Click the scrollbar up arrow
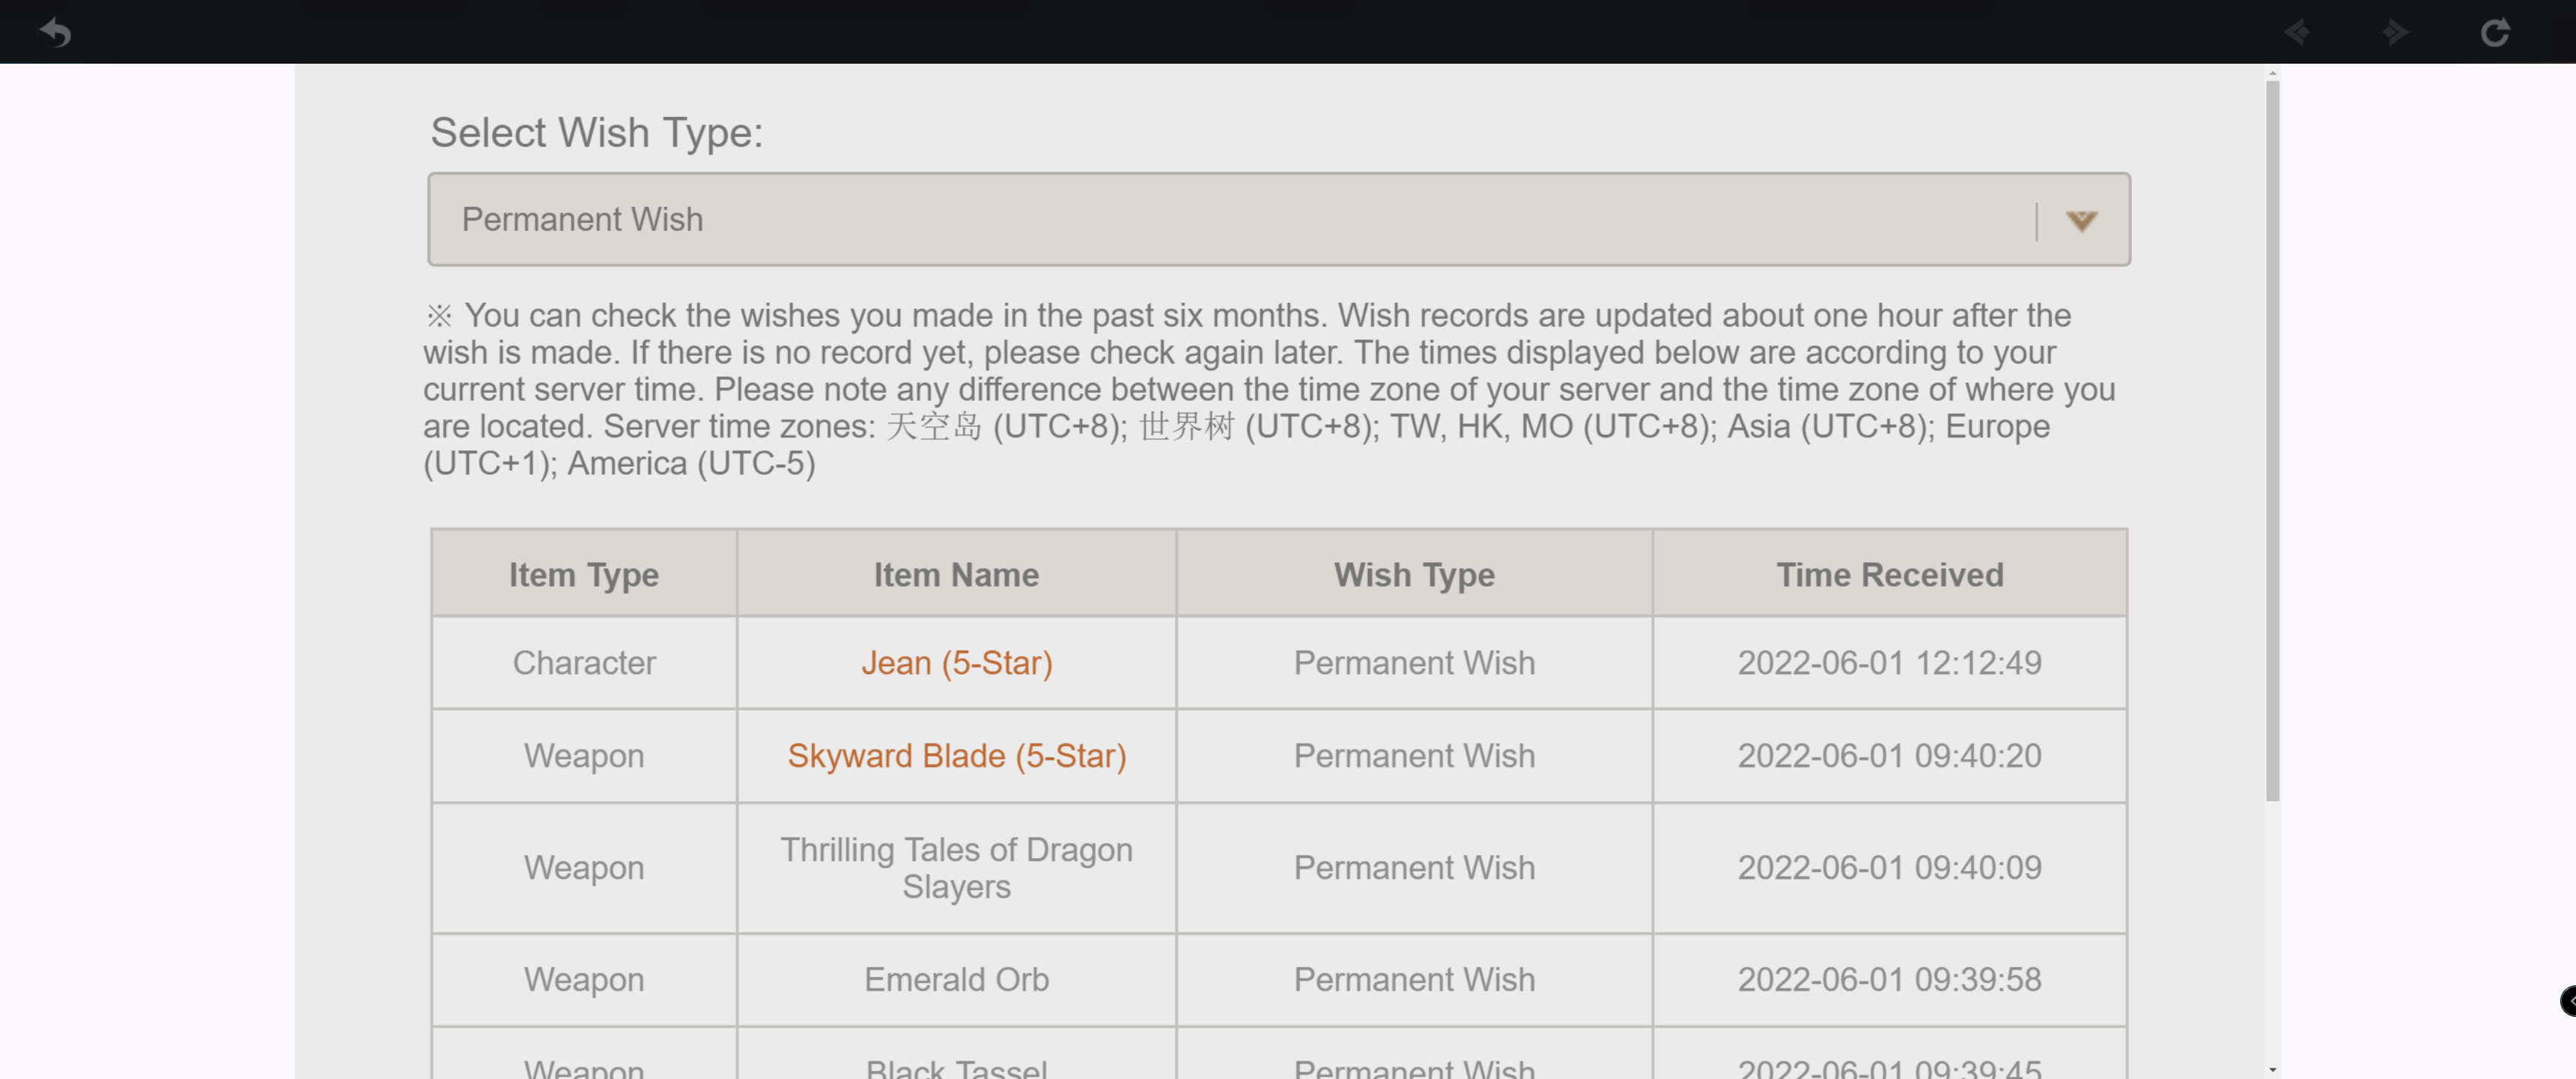 point(2272,73)
